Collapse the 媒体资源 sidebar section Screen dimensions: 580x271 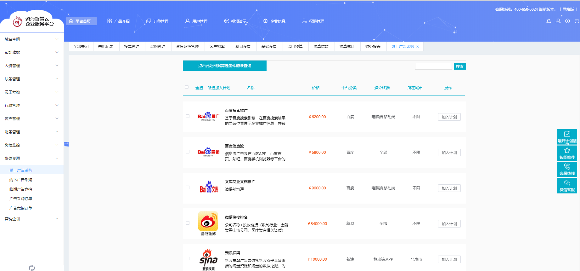[31, 158]
